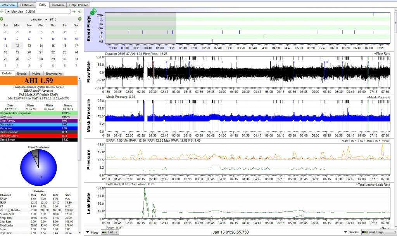Jump to the most recent day arrow
This screenshot has width=397, height=236.
79,12
